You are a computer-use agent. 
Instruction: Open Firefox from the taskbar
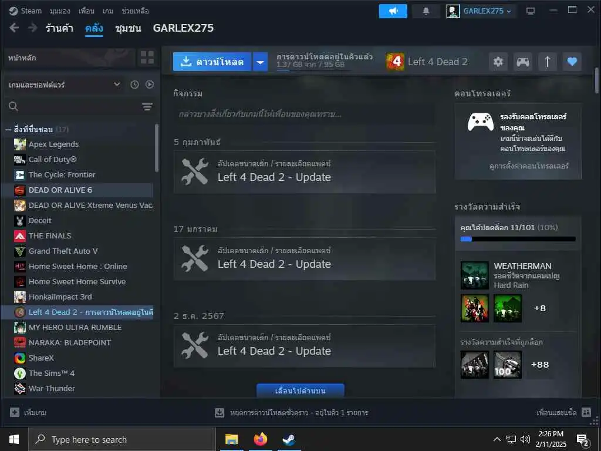pyautogui.click(x=260, y=439)
